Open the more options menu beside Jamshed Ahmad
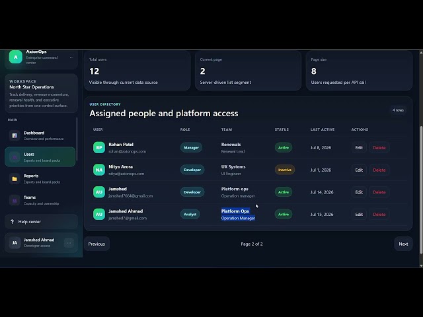The image size is (423, 317). tap(69, 243)
